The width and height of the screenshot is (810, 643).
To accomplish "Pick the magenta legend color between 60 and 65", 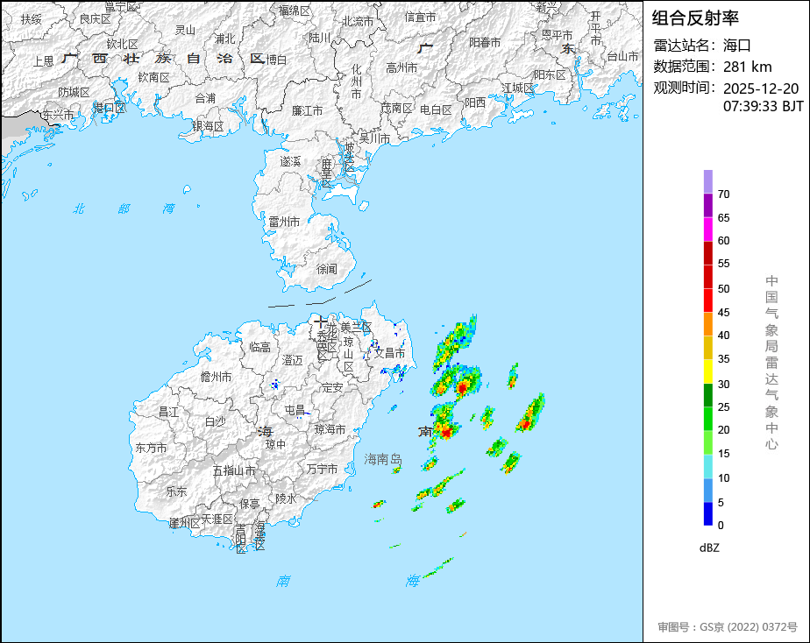I will [707, 229].
